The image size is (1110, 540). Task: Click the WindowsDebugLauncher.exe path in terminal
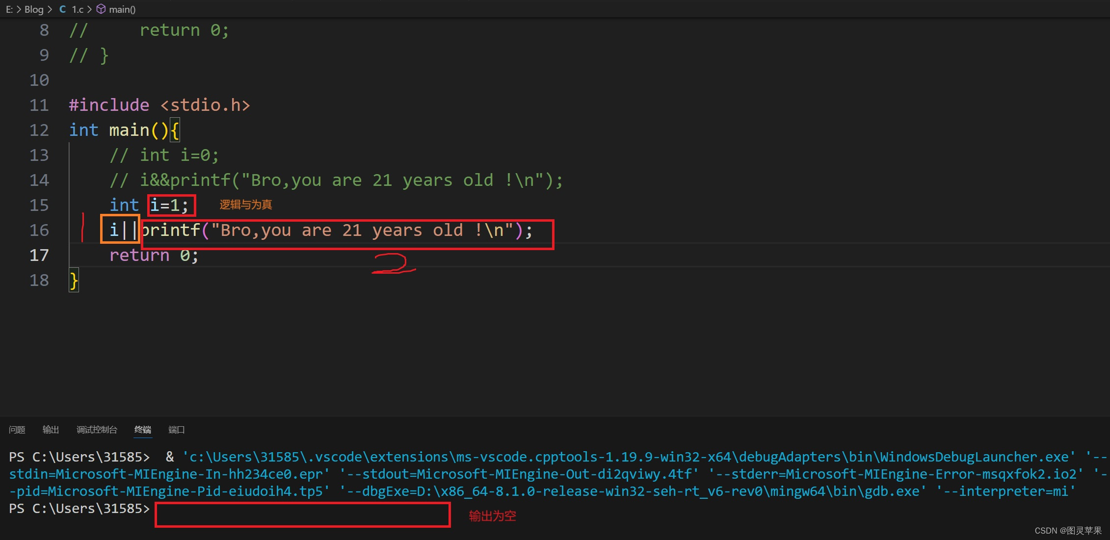(974, 457)
